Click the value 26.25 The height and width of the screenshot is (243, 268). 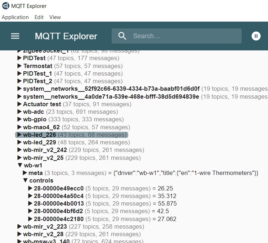point(165,188)
